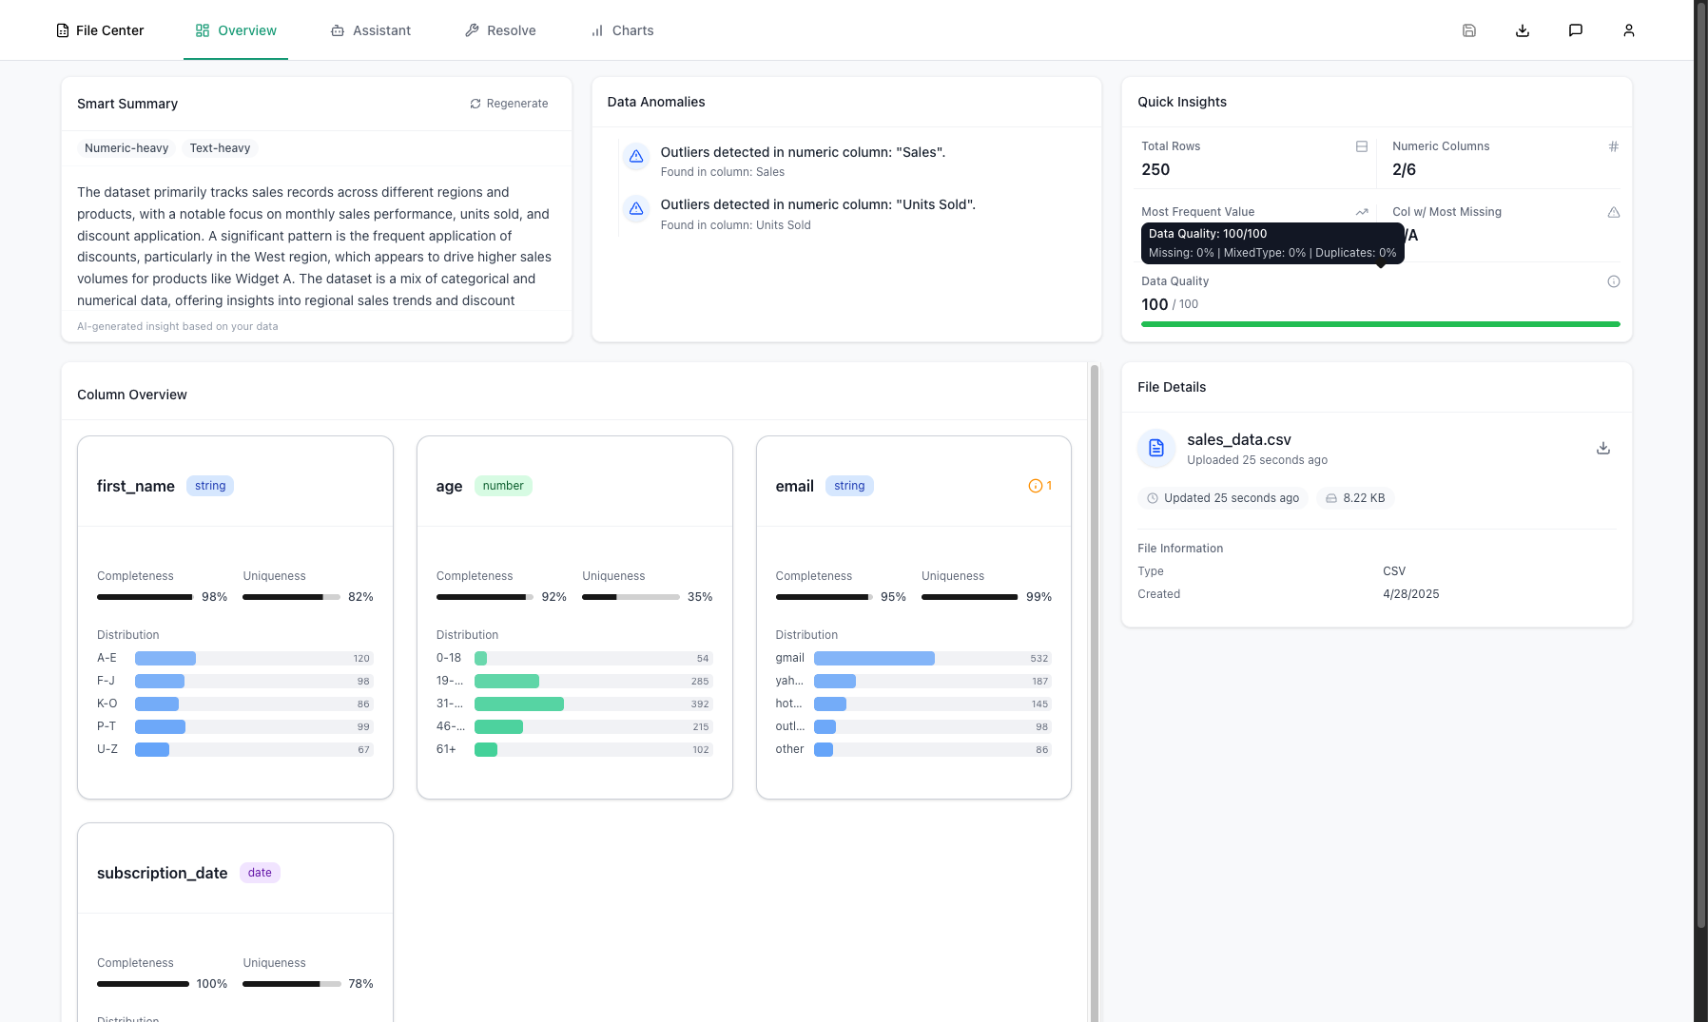This screenshot has width=1708, height=1022.
Task: Click the sales_data.csv file name
Action: tap(1238, 439)
